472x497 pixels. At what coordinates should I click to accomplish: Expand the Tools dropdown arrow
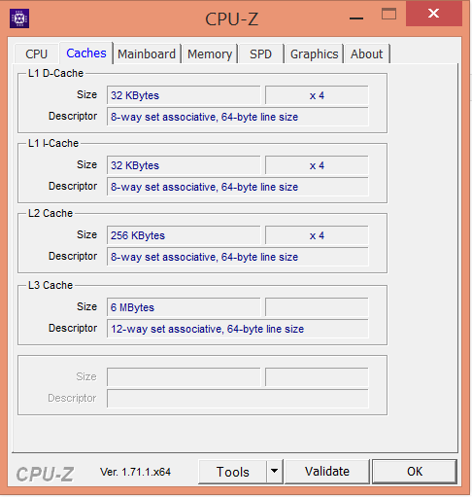[275, 471]
